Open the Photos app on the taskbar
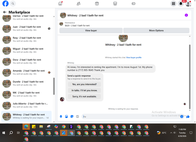Screen dimensions: 196x142 point(64,133)
